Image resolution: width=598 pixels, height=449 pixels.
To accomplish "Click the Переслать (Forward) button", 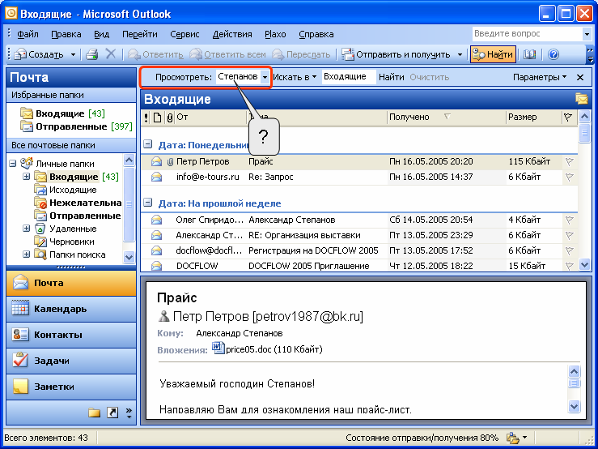I will pos(301,54).
